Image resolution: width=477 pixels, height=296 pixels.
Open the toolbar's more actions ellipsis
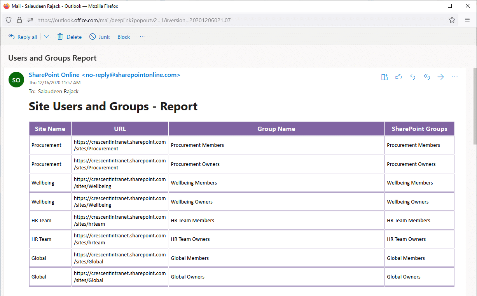[142, 37]
